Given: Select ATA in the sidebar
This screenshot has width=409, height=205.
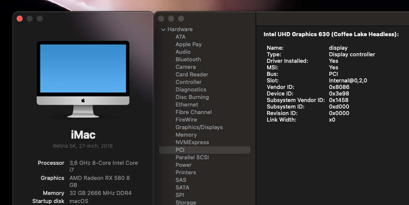Looking at the screenshot, I should [181, 37].
